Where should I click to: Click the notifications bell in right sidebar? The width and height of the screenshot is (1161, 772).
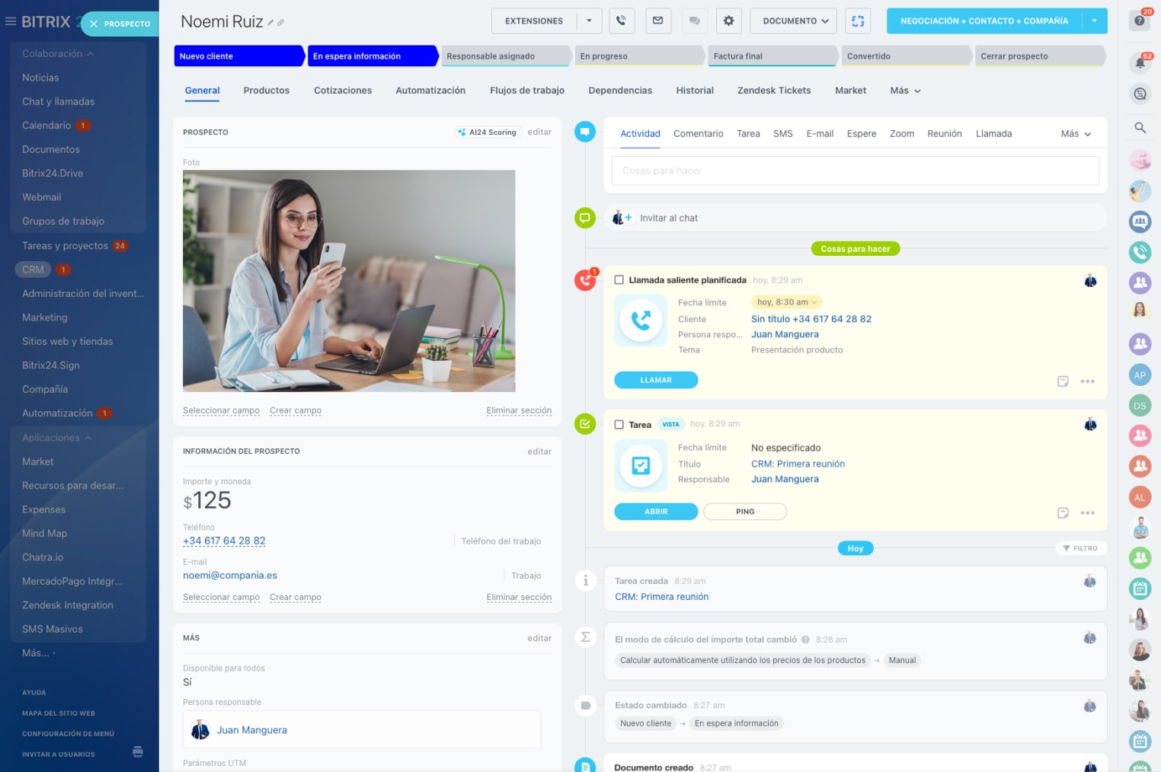(x=1140, y=63)
